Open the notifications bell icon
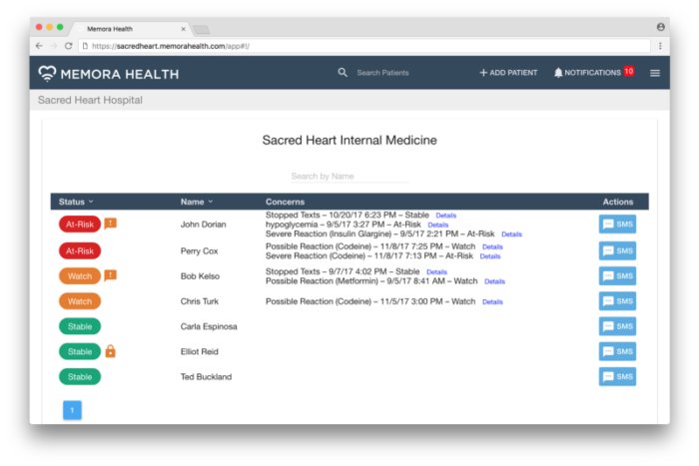The height and width of the screenshot is (466, 699). 558,73
